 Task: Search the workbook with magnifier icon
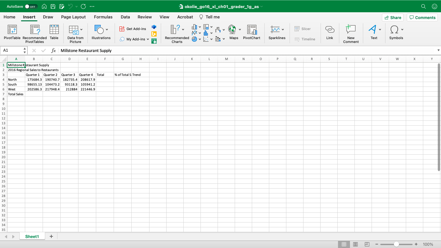click(424, 6)
